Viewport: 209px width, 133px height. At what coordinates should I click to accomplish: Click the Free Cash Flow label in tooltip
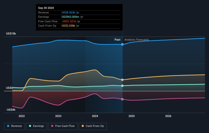click(48, 21)
